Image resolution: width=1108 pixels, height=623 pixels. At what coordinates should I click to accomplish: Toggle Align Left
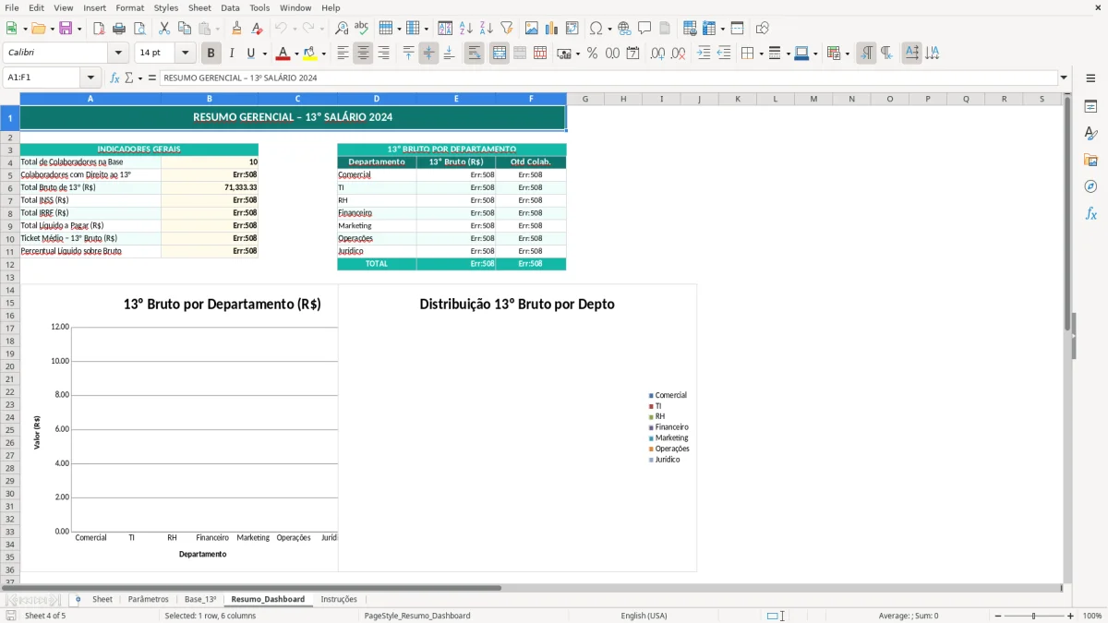343,54
